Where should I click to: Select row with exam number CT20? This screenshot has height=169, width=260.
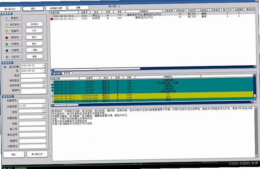coord(153,18)
